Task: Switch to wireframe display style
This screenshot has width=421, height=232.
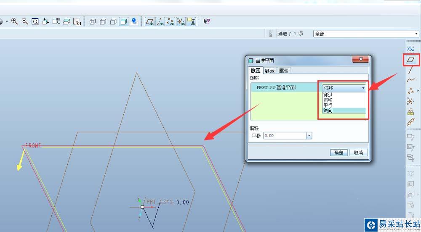Action: [92, 21]
